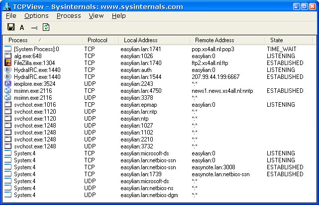The width and height of the screenshot is (319, 205).
Task: Click the green Refresh toolbar icon
Action: (x=46, y=27)
